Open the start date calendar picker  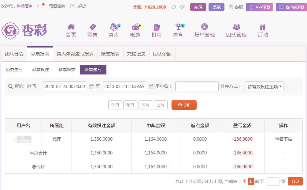tap(91, 86)
